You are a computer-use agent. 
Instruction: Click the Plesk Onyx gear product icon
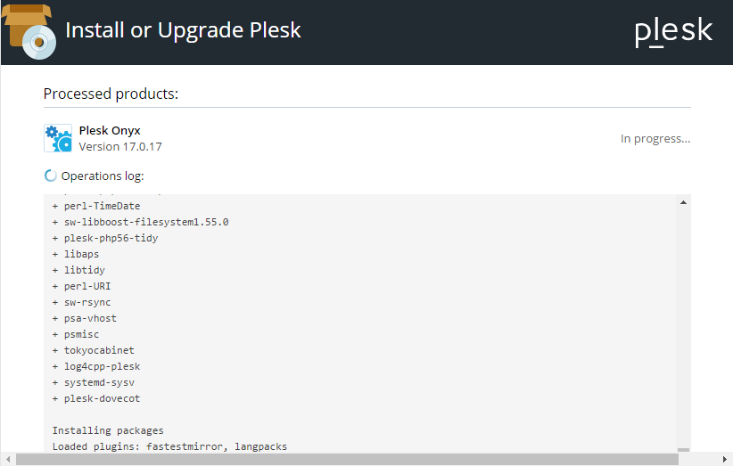pos(58,138)
